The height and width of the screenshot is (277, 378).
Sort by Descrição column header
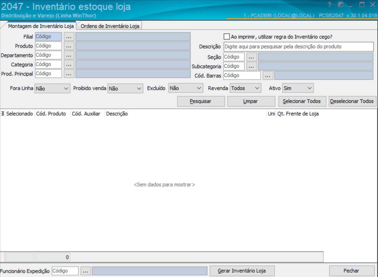pos(186,114)
